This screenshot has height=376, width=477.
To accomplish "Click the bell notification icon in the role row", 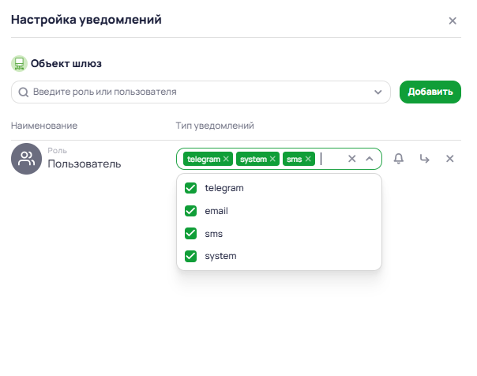I will (x=399, y=159).
